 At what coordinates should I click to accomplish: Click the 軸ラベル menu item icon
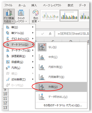[8, 33]
